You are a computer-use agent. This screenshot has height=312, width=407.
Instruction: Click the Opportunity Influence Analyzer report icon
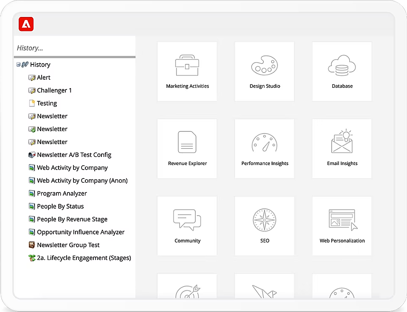[x=32, y=232]
